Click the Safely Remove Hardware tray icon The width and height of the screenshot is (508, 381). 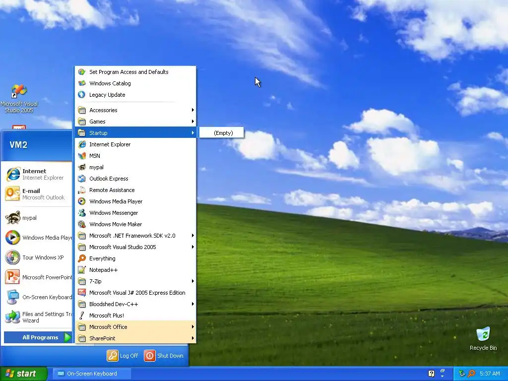tap(462, 374)
